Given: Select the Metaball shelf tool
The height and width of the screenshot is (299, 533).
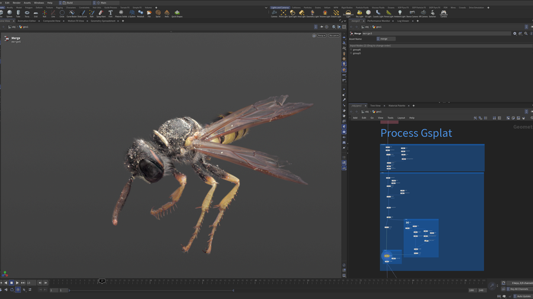Looking at the screenshot, I should (140, 14).
